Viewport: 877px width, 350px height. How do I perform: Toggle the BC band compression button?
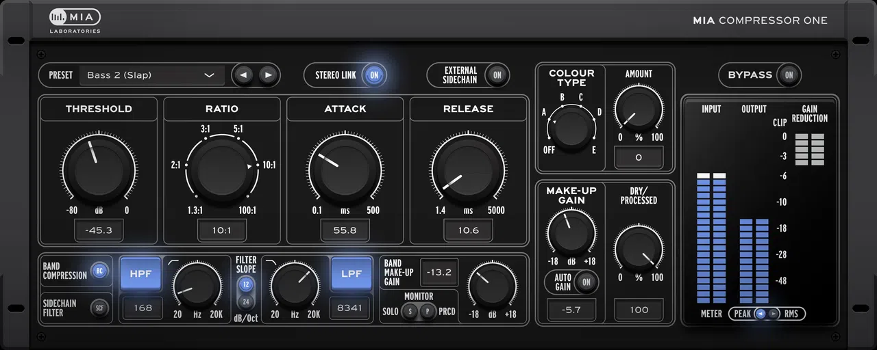tap(99, 271)
